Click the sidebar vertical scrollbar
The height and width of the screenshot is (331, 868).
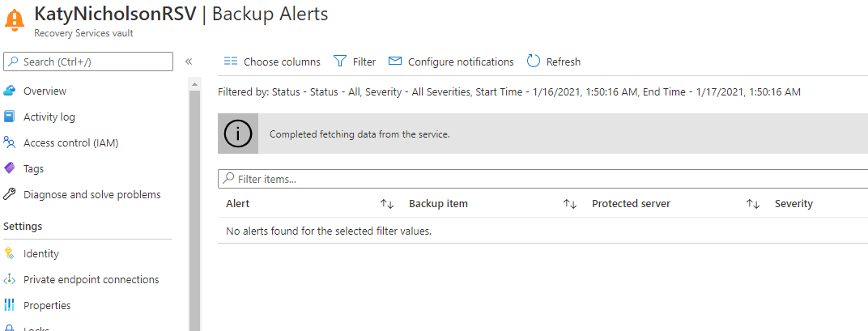coord(194,202)
